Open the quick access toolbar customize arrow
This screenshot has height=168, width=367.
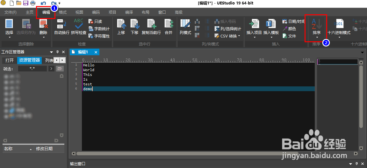(x=60, y=3)
